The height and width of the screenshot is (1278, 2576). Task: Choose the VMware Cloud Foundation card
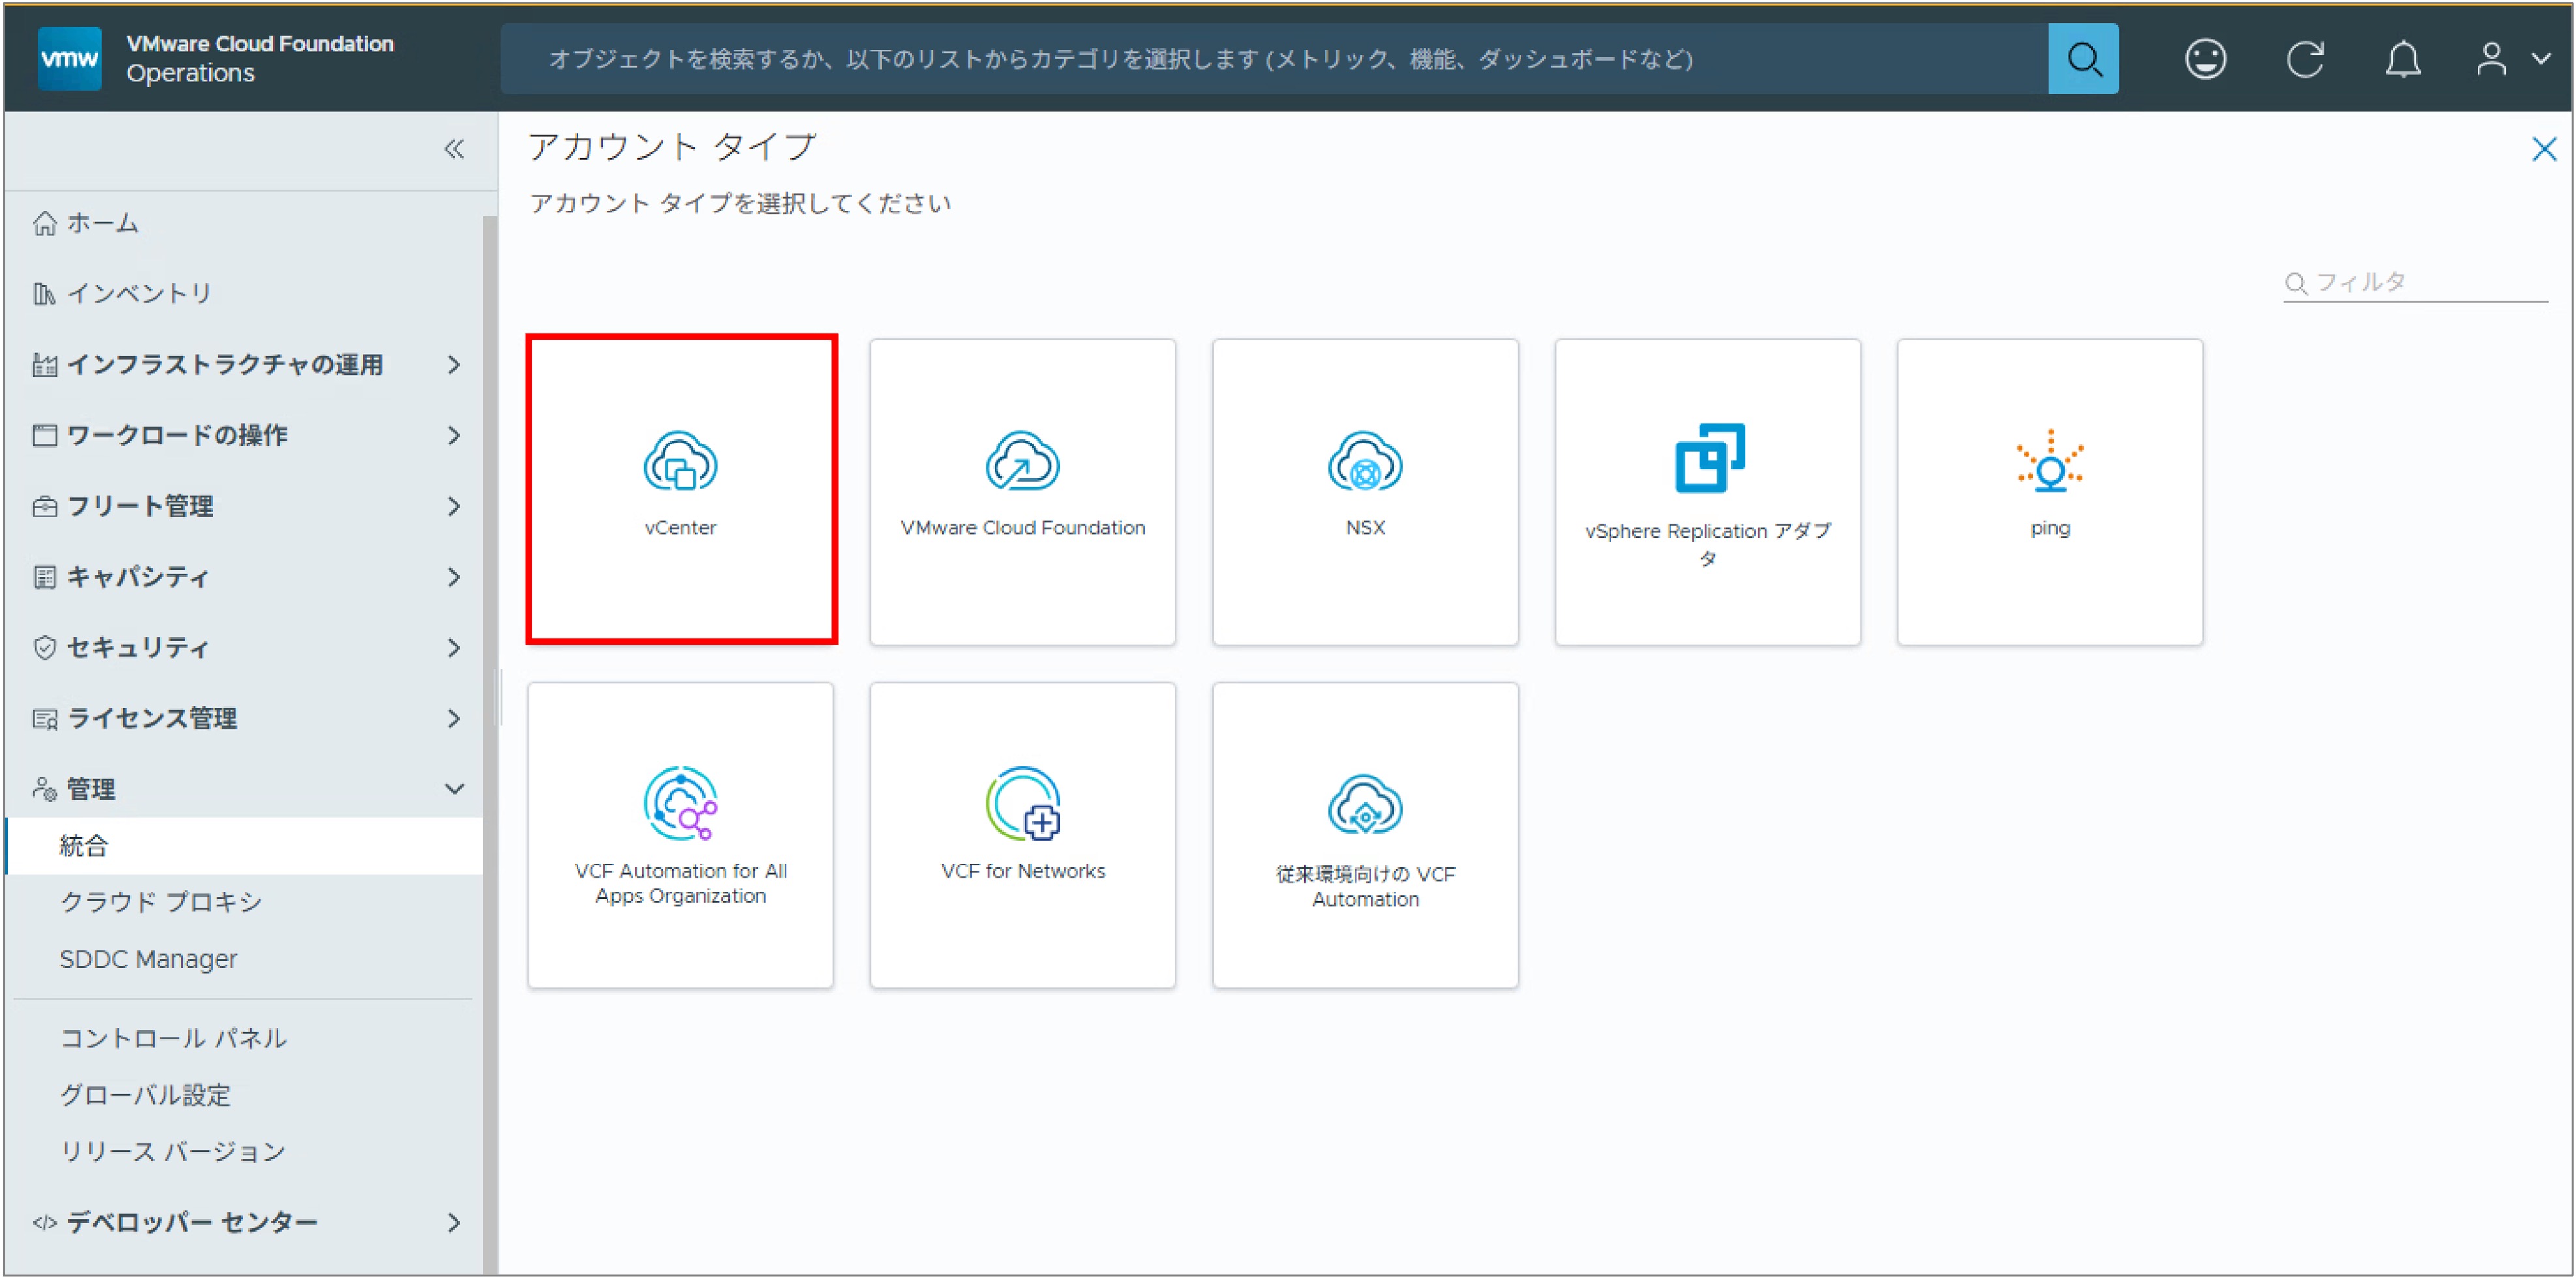click(1022, 491)
